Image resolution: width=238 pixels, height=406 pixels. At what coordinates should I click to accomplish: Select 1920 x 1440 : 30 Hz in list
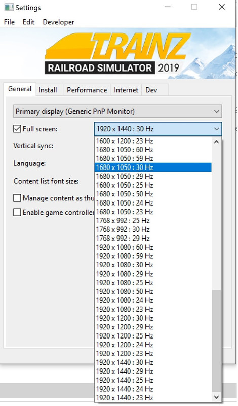coord(153,362)
